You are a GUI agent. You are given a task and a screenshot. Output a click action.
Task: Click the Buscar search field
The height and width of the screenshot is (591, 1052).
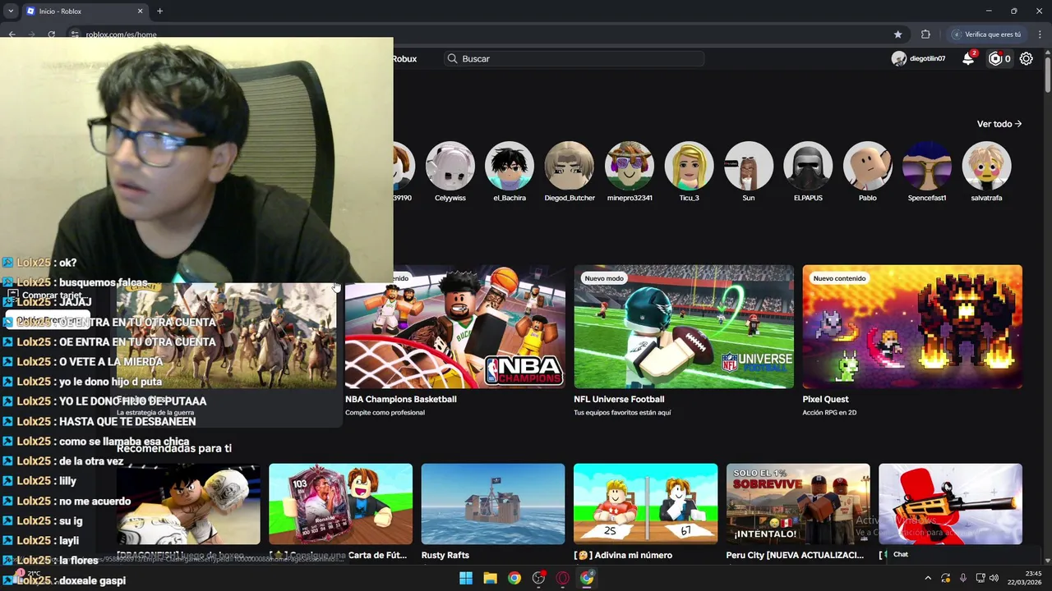(x=574, y=58)
